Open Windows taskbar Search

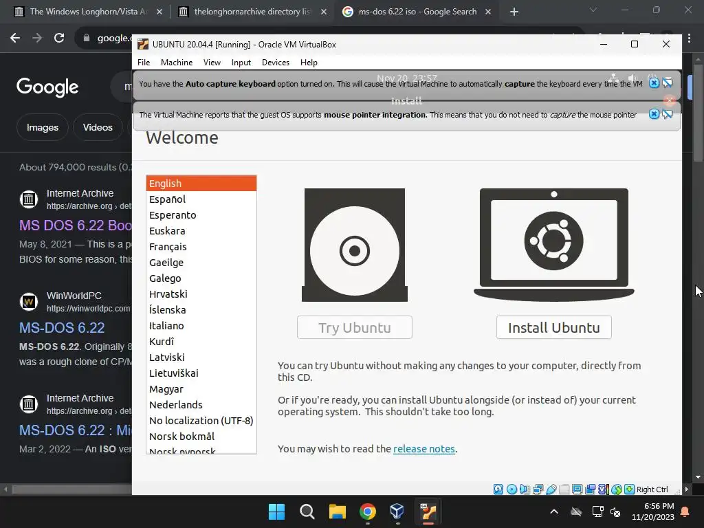click(307, 511)
